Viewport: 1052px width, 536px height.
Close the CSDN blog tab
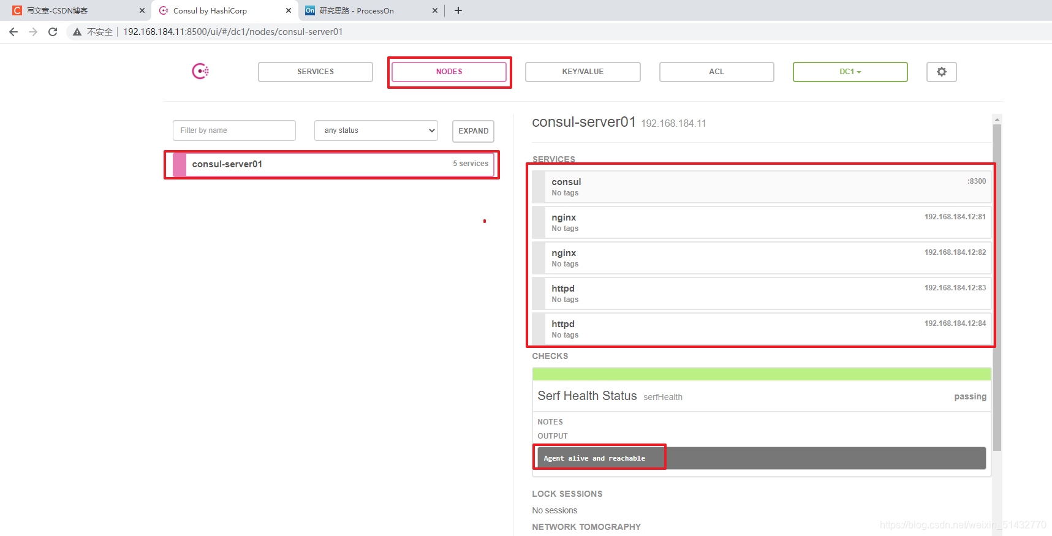[x=142, y=10]
